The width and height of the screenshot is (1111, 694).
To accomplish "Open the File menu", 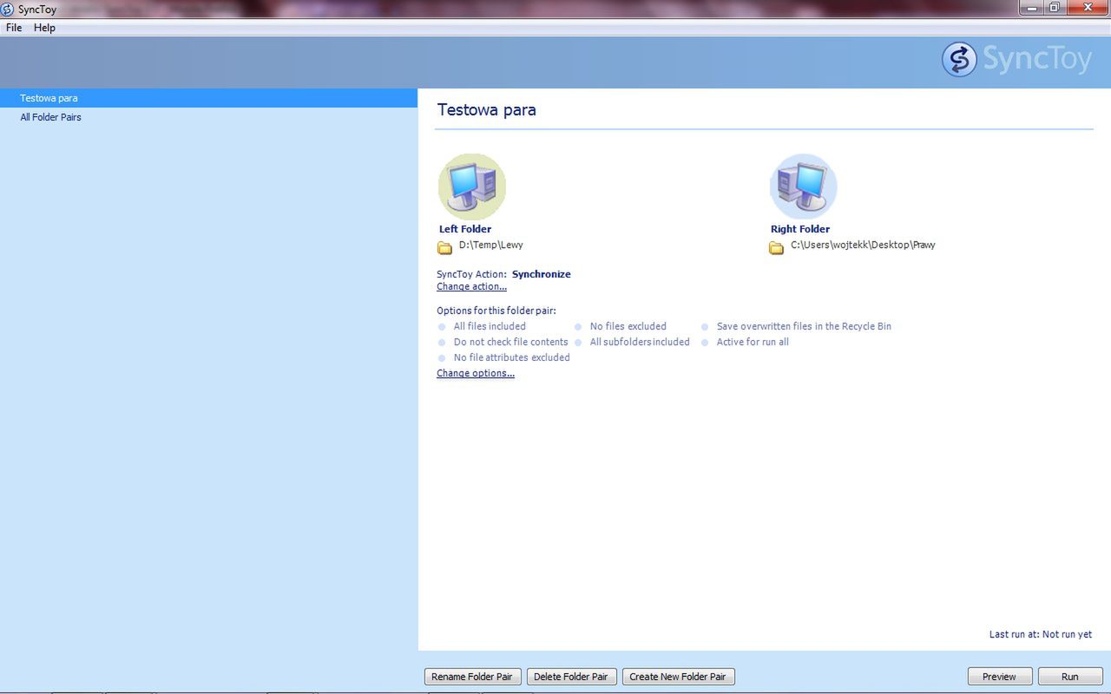I will coord(14,28).
